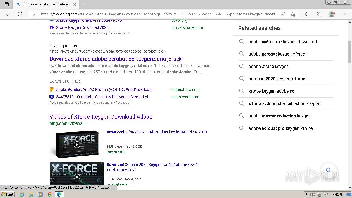The width and height of the screenshot is (352, 198).
Task: Open the volume tray icon
Action: pos(313,194)
